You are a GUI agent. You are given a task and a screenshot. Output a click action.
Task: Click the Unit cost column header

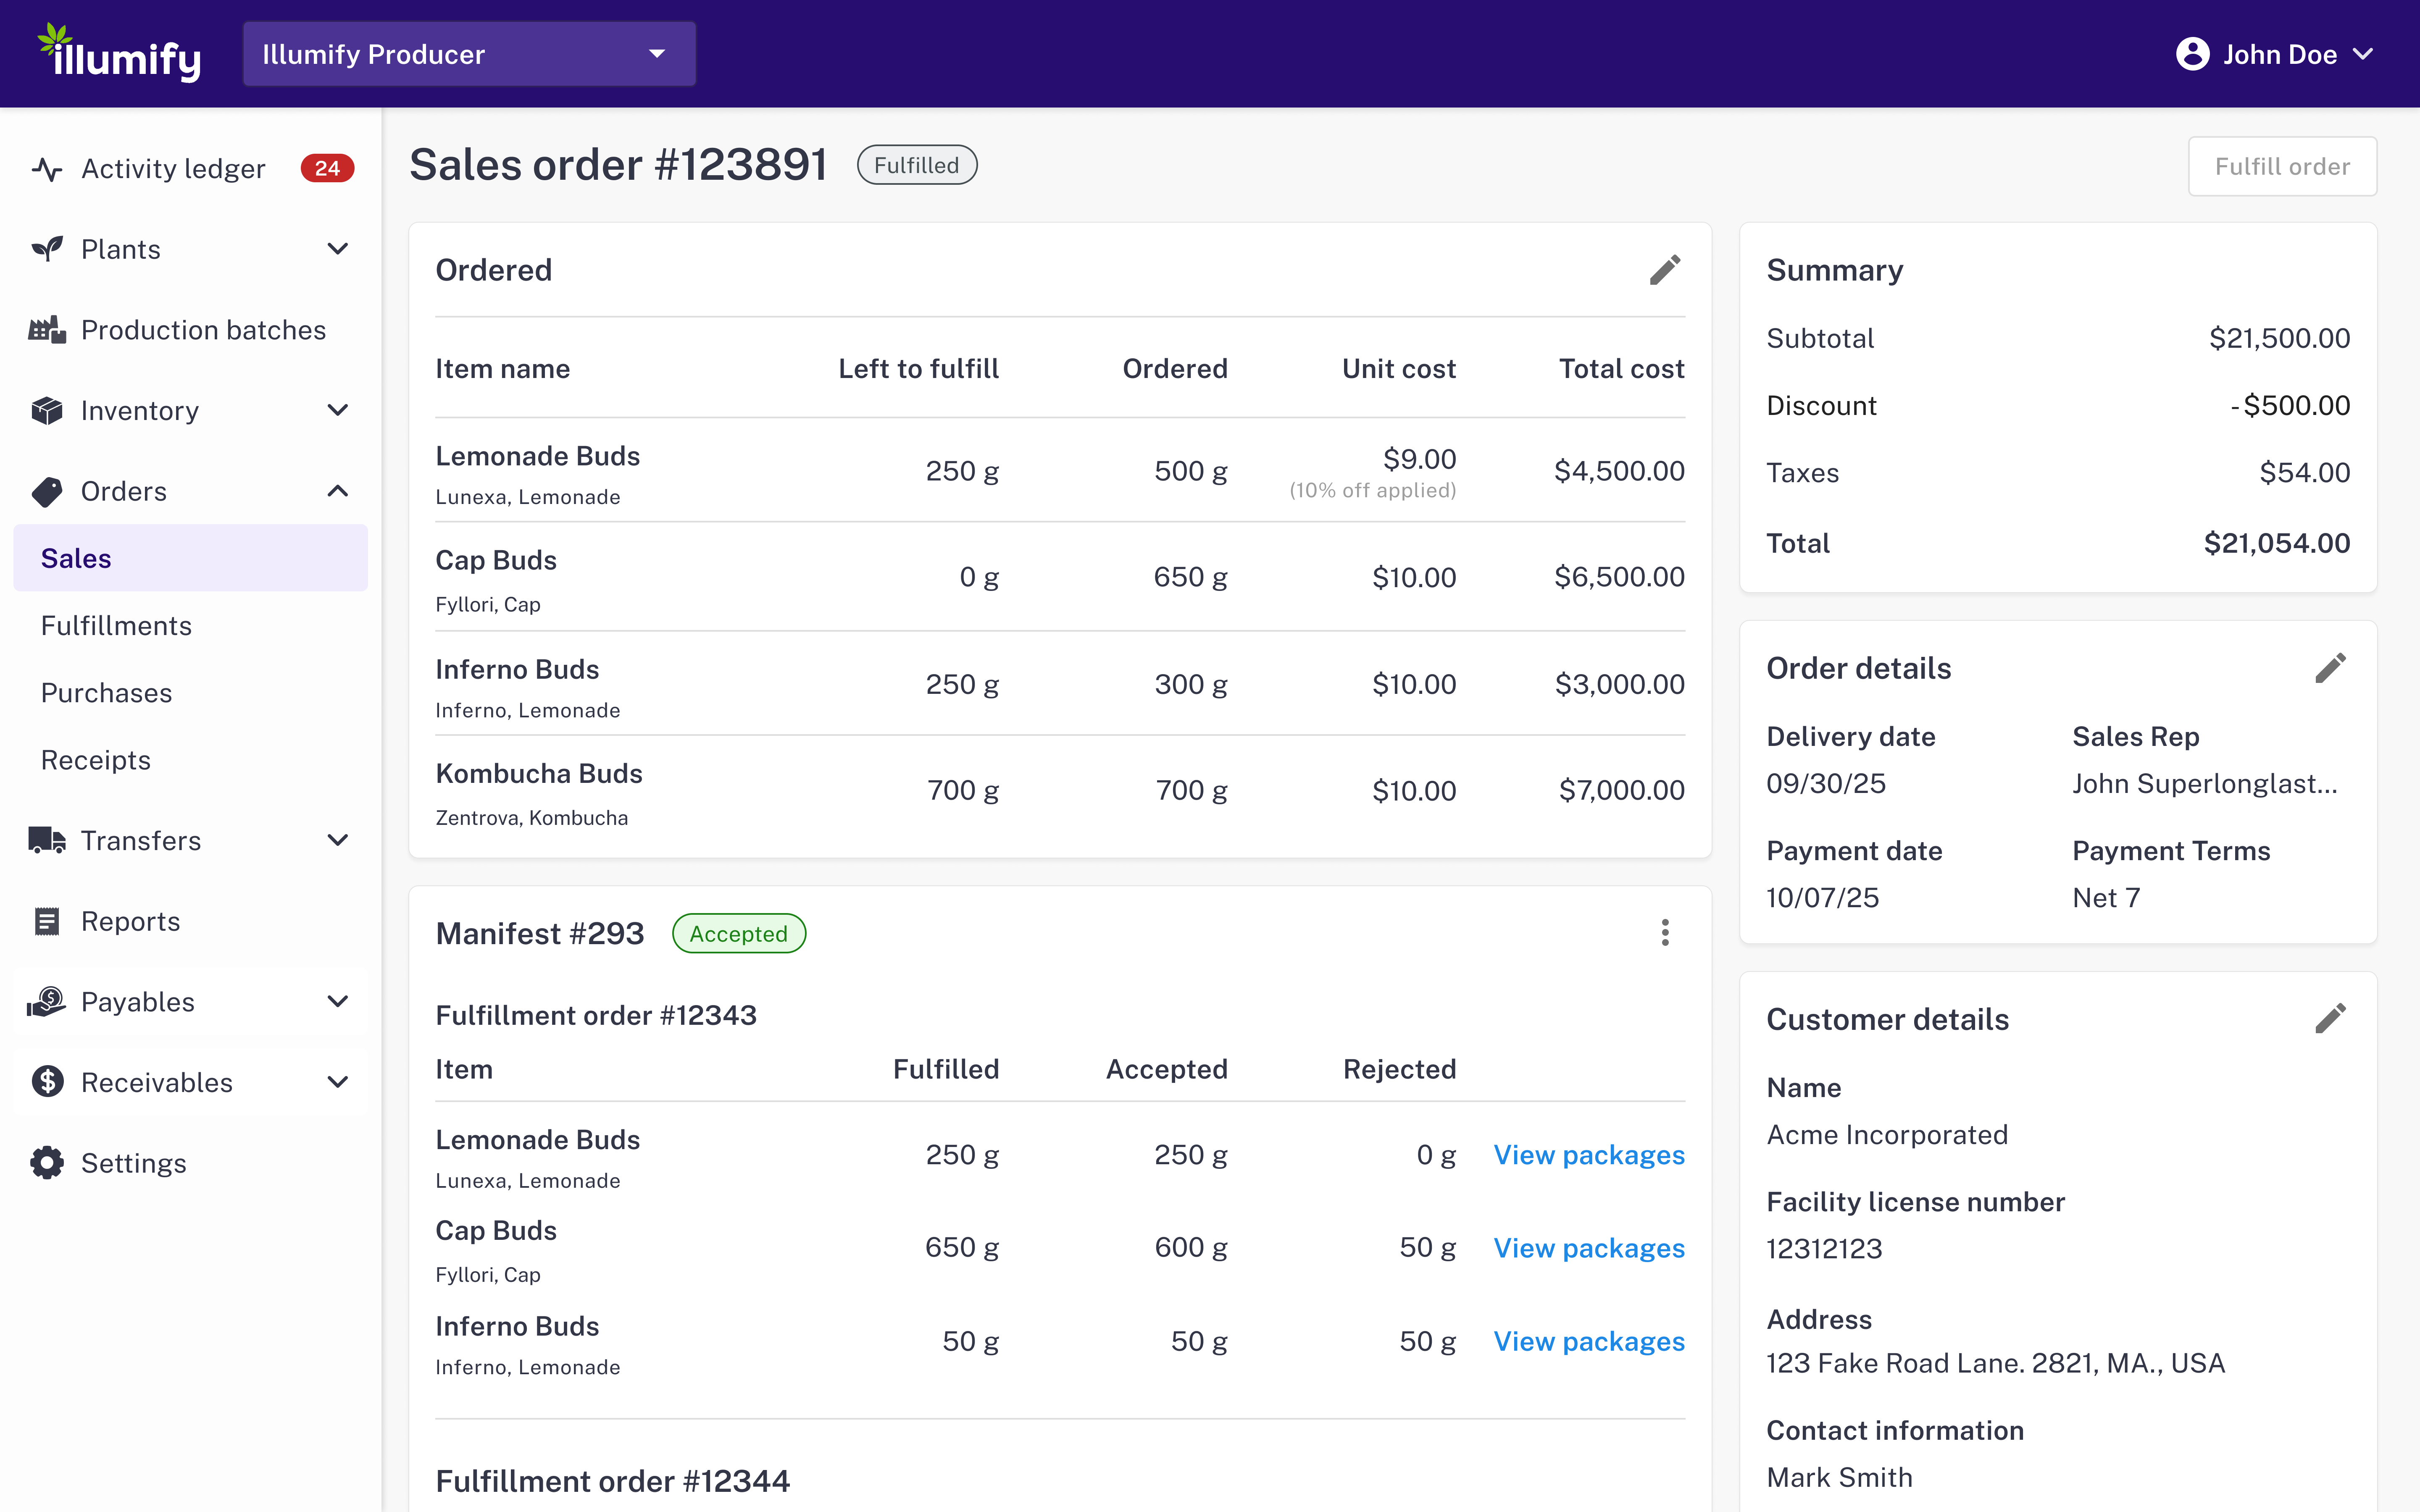(x=1399, y=369)
